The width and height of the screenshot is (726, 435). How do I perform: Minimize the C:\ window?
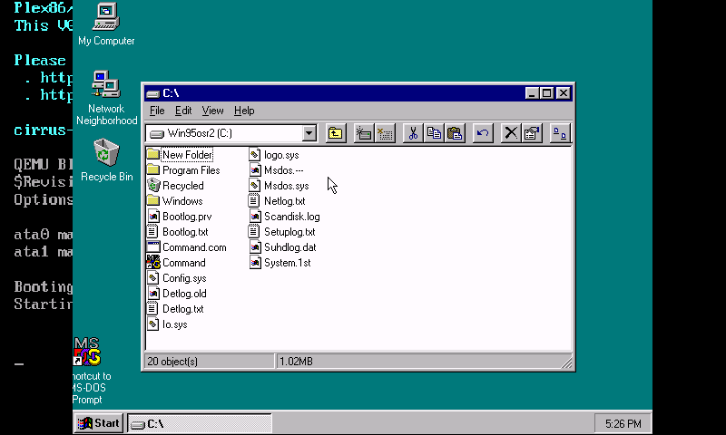click(x=532, y=93)
